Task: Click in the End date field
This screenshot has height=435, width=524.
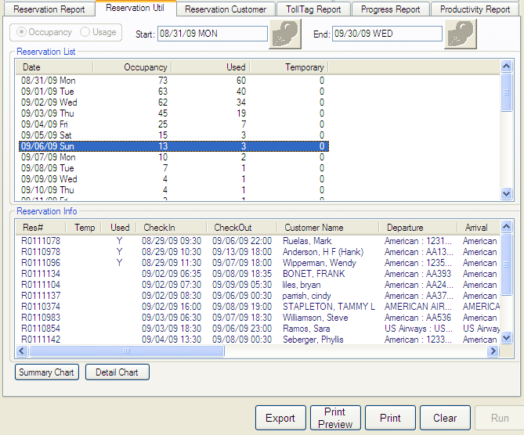Action: click(x=386, y=34)
